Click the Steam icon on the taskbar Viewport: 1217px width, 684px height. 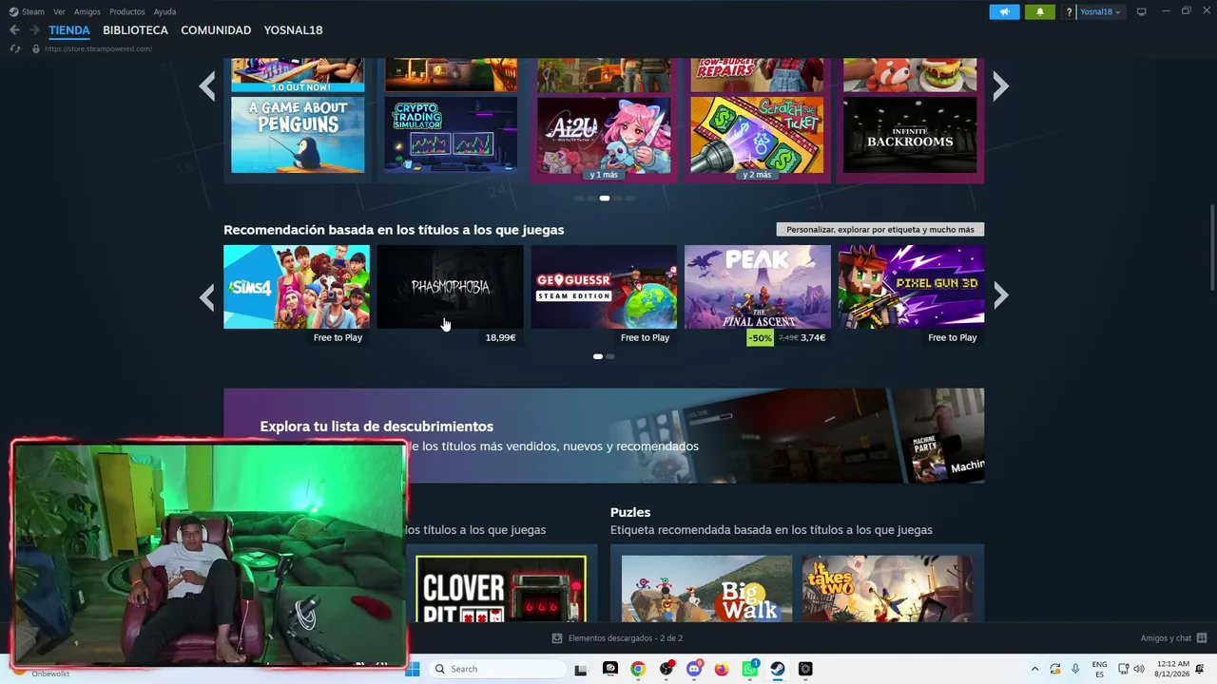tap(778, 669)
